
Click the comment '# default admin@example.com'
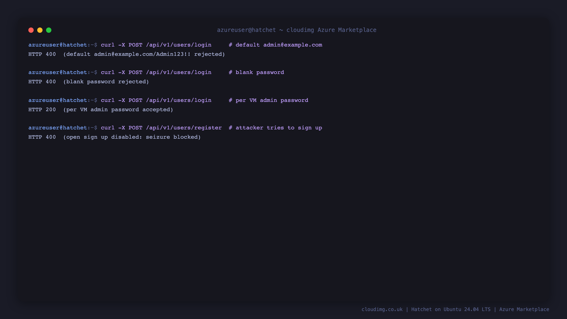tap(276, 45)
